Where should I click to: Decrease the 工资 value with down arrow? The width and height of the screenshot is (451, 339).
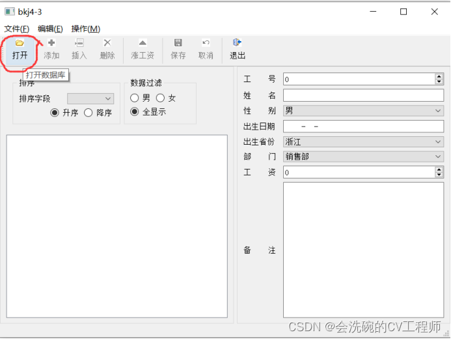(x=439, y=175)
